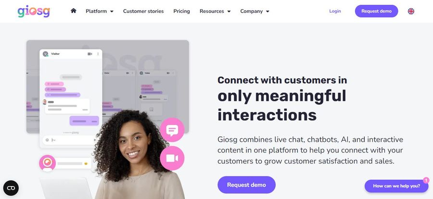Expand the Company dropdown menu
The image size is (433, 199).
255,12
